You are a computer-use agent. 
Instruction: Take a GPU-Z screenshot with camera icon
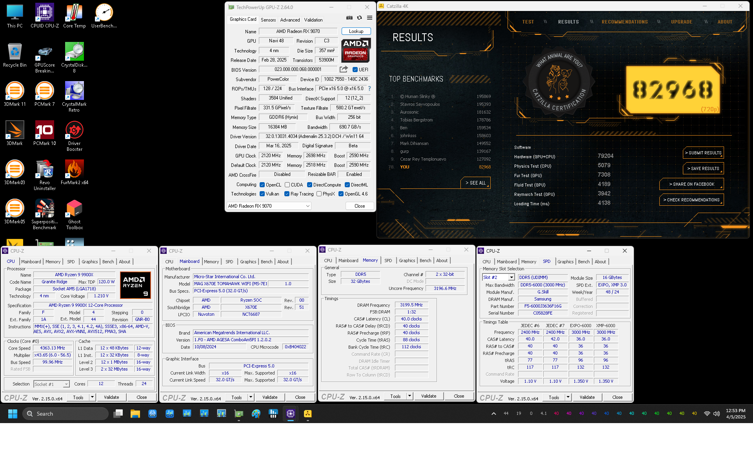349,18
